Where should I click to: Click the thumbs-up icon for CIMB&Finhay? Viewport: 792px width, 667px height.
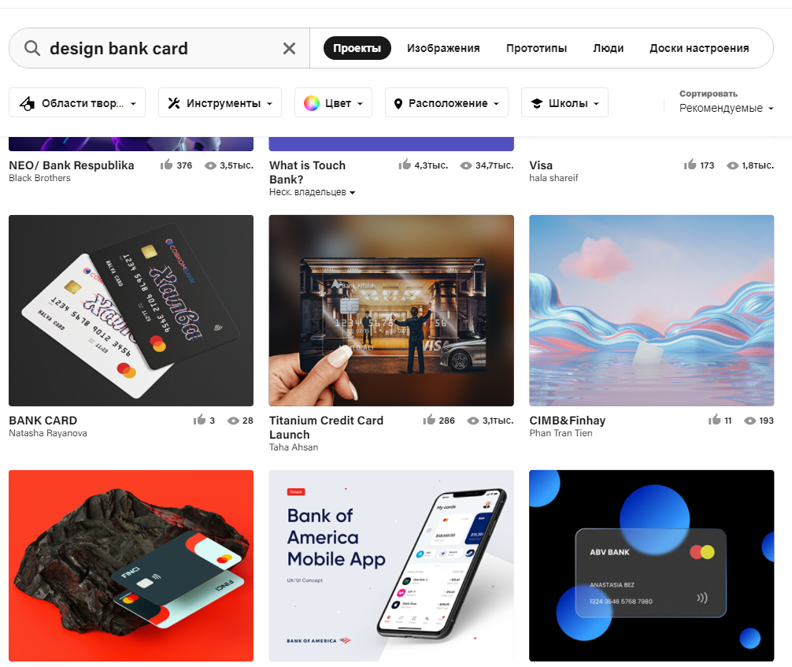click(714, 420)
